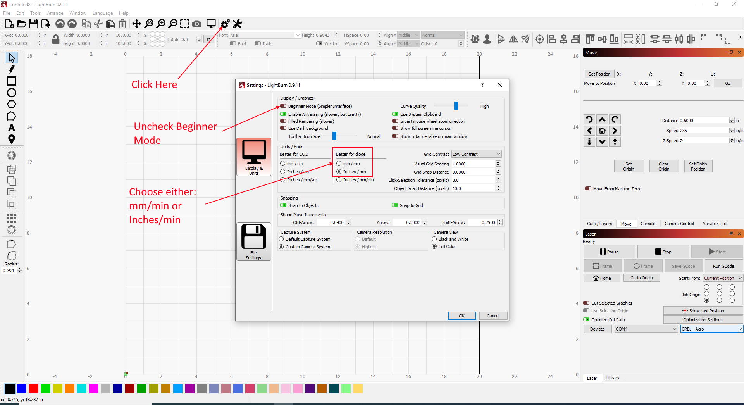This screenshot has height=405, width=744.
Task: Open Settings gears icon in toolbar
Action: point(225,24)
